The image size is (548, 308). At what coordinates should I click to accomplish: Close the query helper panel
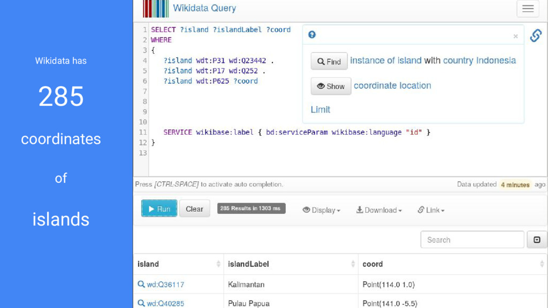[515, 36]
